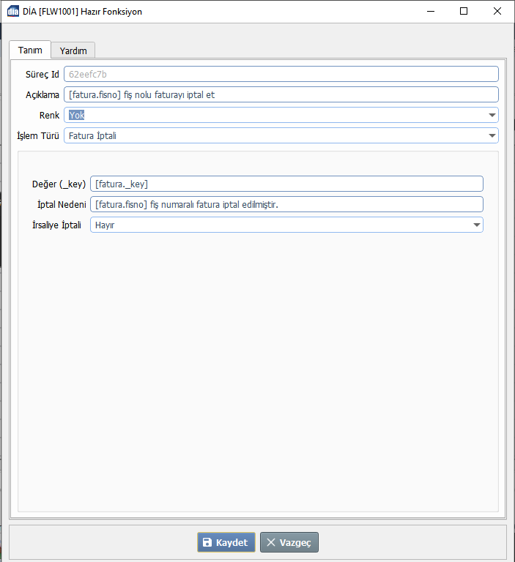
Task: Click the İptal Nedeni text field
Action: 286,205
